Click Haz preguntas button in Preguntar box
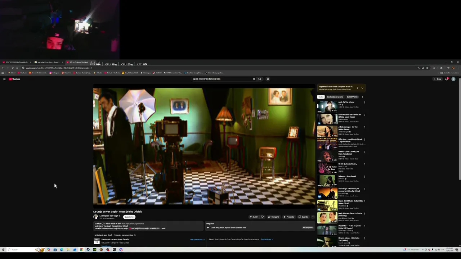This screenshot has height=259, width=461. pos(308,228)
